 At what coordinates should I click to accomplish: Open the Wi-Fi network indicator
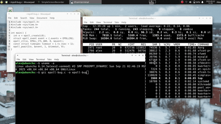coord(186,2)
